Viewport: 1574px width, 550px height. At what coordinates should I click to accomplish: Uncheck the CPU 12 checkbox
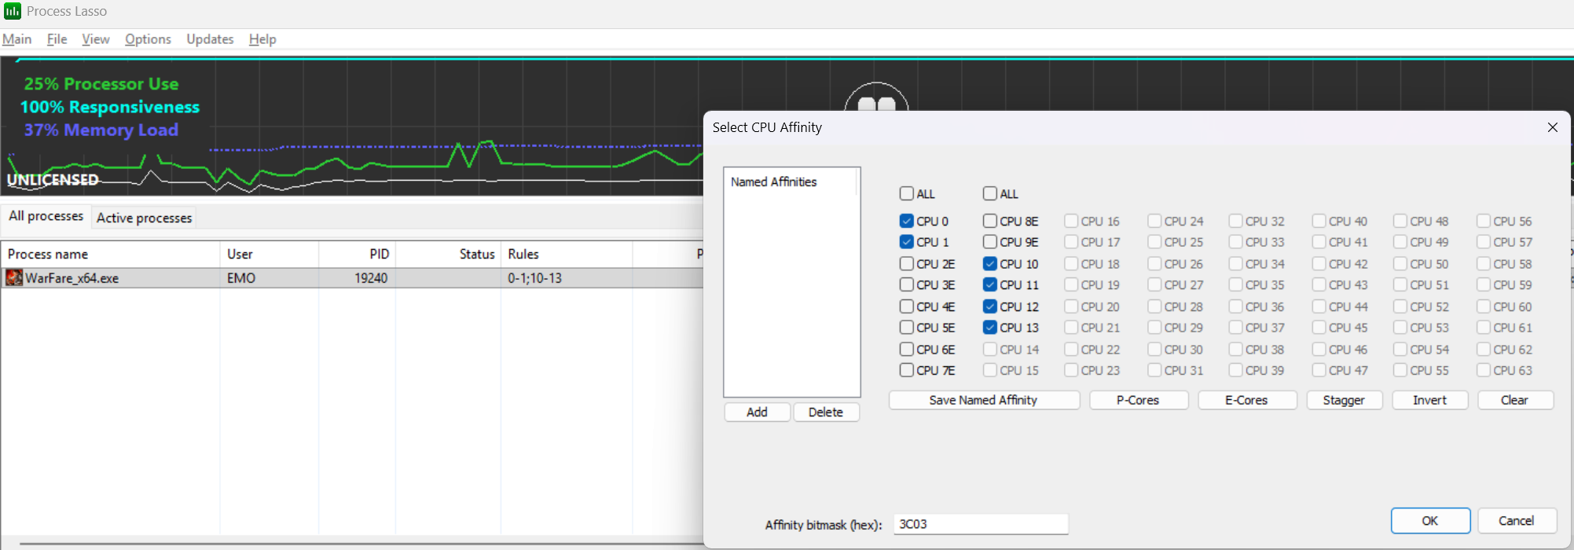[x=990, y=306]
